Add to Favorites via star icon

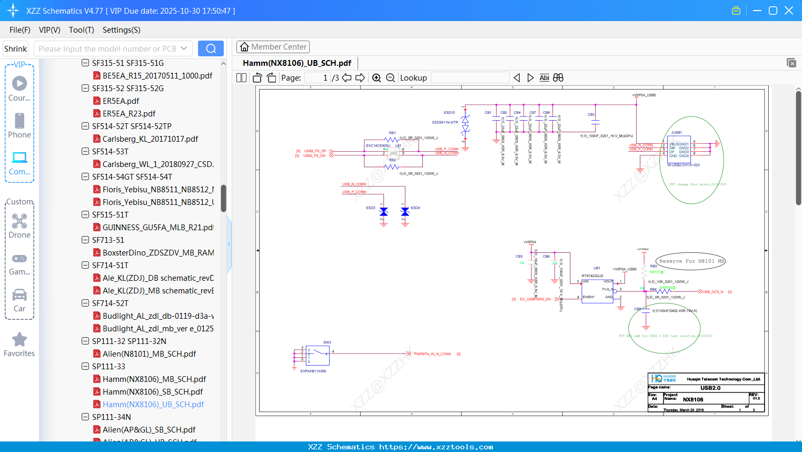[x=19, y=340]
